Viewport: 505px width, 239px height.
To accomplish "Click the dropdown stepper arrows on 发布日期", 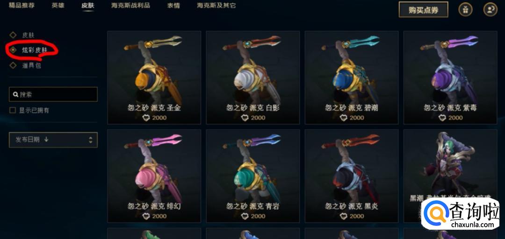I will click(91, 140).
